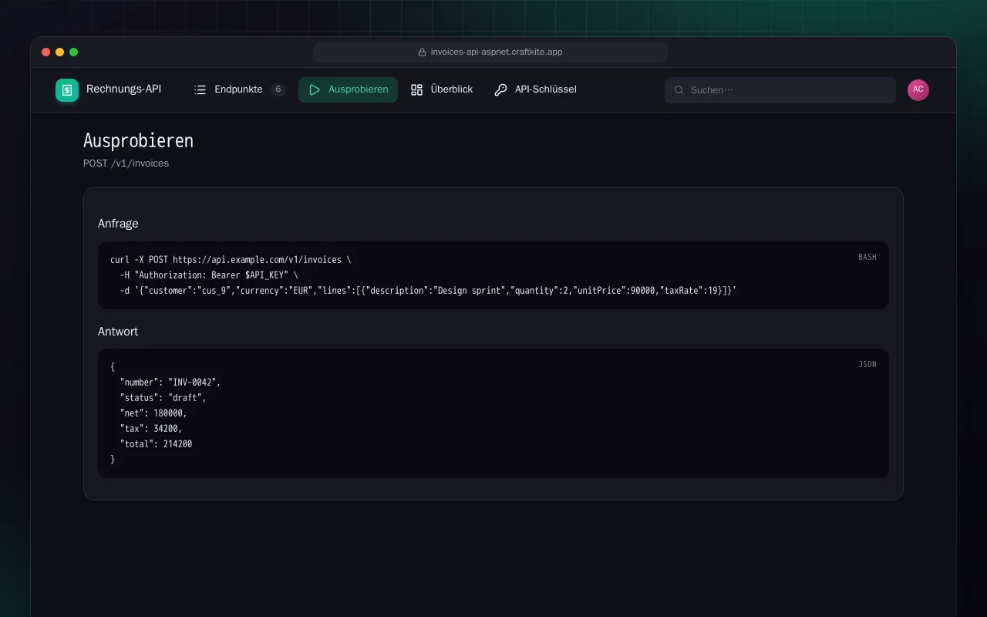Click the Rechnungs-API logo icon
This screenshot has width=987, height=617.
pyautogui.click(x=67, y=90)
